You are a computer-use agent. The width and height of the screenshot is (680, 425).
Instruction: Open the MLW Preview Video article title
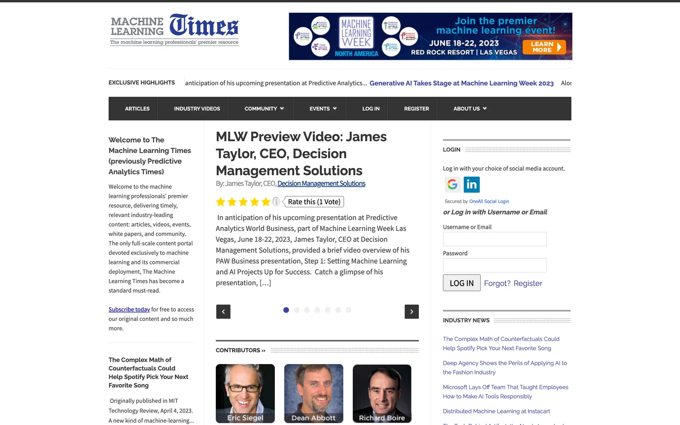tap(301, 153)
